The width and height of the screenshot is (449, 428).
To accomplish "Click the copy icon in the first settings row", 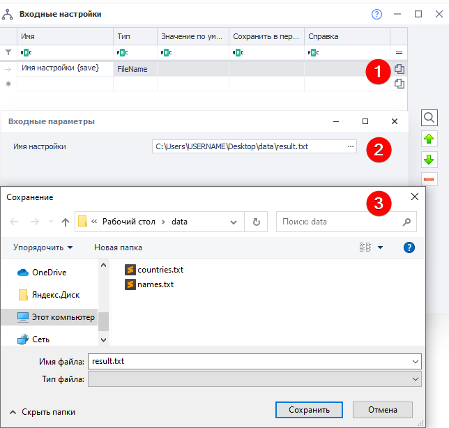I will click(399, 69).
